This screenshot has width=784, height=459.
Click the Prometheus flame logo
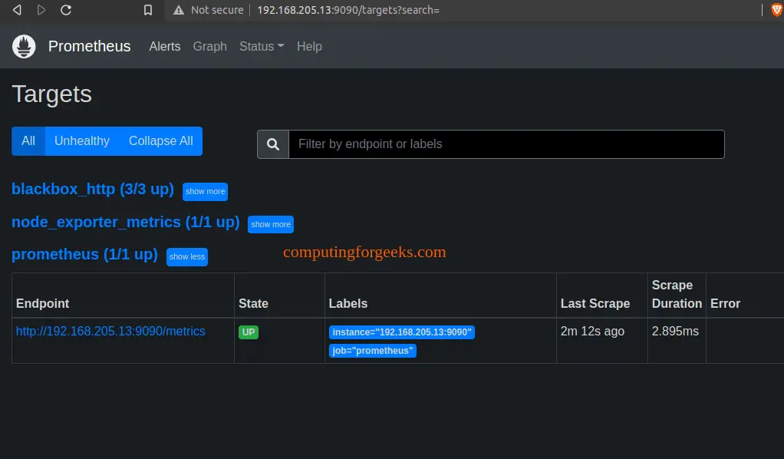pyautogui.click(x=24, y=47)
